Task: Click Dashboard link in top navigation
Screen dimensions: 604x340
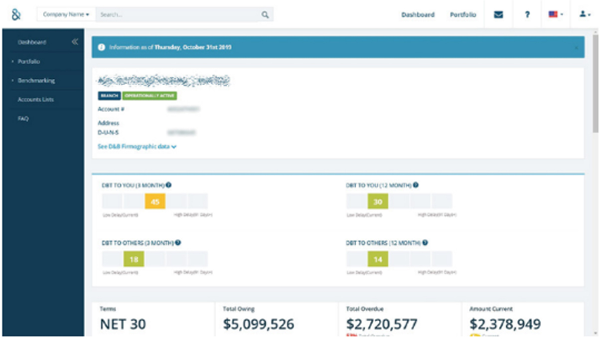Action: point(418,15)
